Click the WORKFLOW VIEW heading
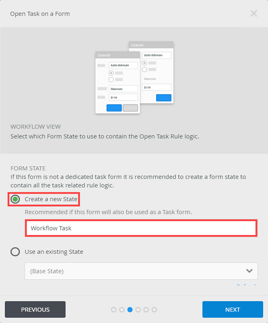This screenshot has width=268, height=323. pos(36,127)
